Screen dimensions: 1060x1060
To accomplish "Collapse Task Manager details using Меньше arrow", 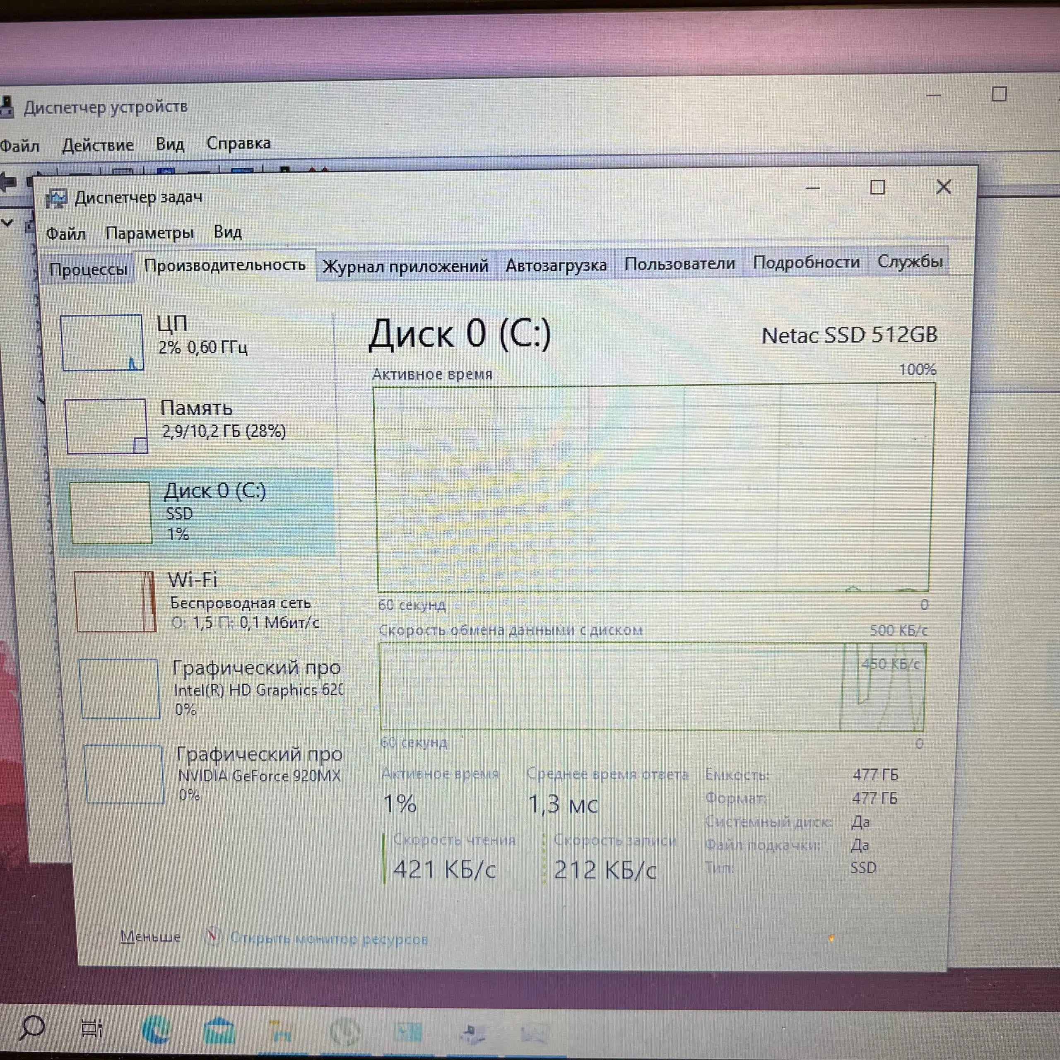I will coord(151,937).
